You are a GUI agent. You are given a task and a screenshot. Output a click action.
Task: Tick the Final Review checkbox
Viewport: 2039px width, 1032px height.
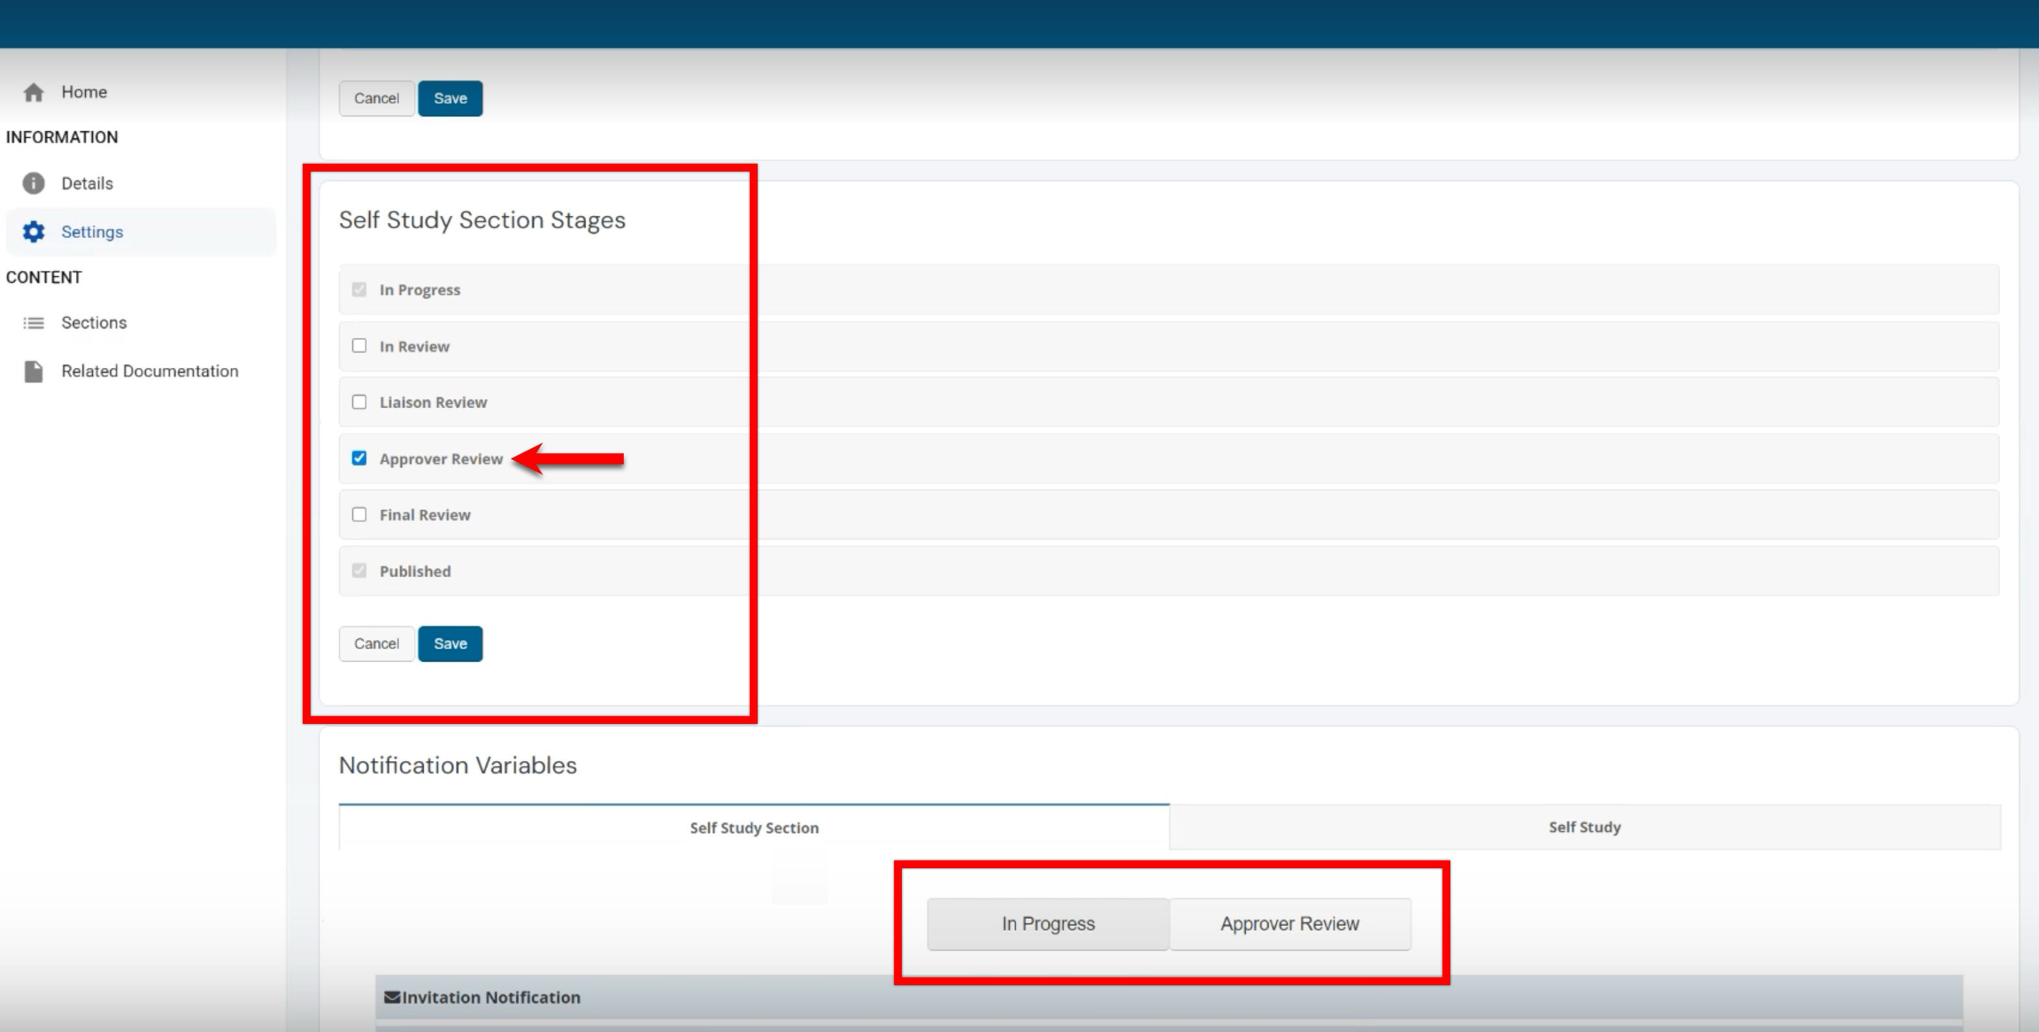pyautogui.click(x=359, y=515)
